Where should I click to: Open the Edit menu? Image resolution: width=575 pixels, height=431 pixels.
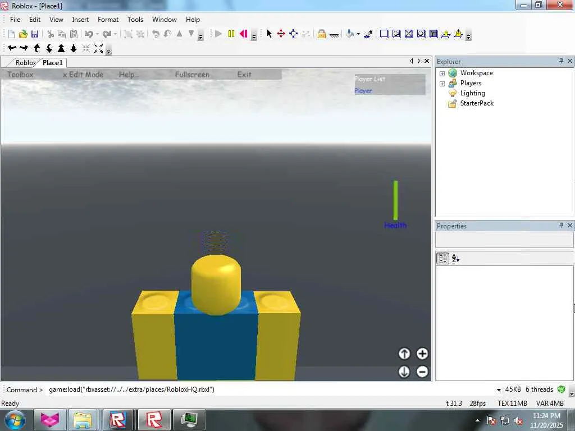(35, 20)
